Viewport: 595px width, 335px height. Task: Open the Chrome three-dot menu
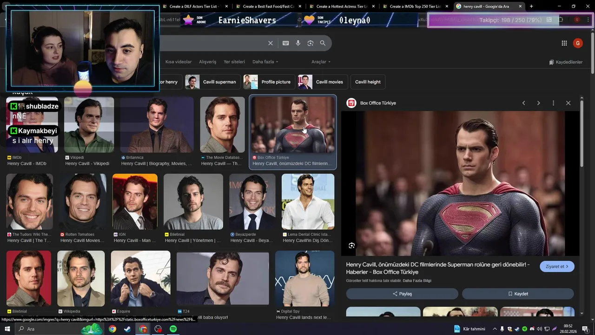tap(588, 20)
